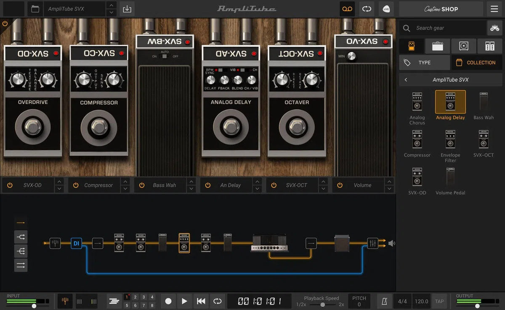Open the Volume slot dropdown arrow
The image size is (505, 310).
(389, 185)
